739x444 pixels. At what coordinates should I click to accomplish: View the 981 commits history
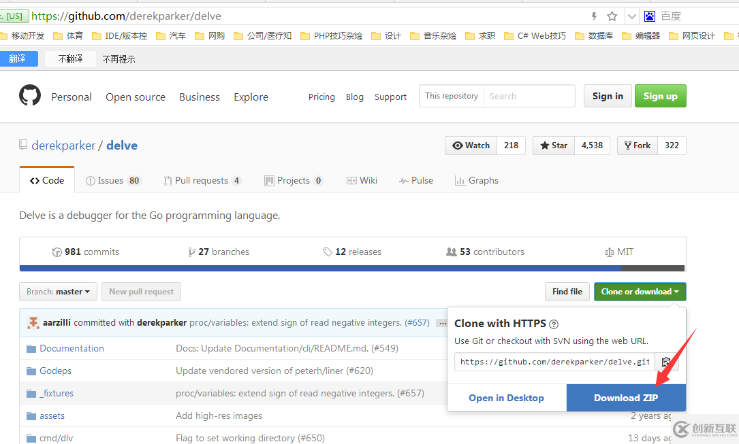pos(86,252)
